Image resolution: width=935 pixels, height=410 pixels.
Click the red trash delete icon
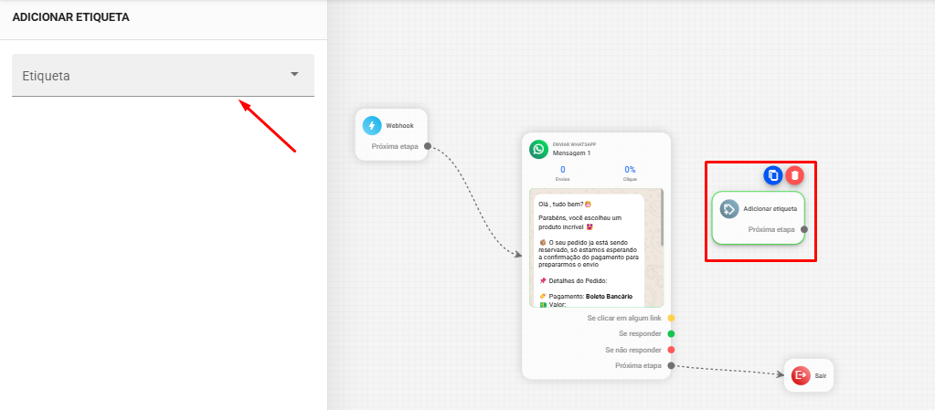(x=795, y=175)
